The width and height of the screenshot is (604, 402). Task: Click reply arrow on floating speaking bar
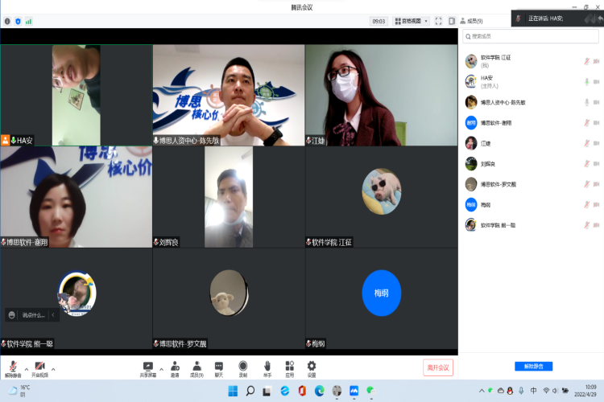click(x=600, y=18)
